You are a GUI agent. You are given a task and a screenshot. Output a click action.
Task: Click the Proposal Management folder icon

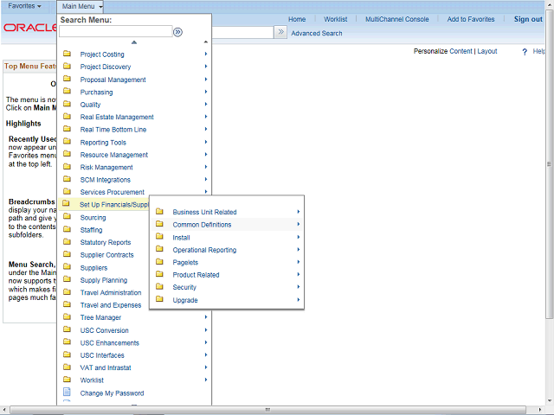click(67, 79)
